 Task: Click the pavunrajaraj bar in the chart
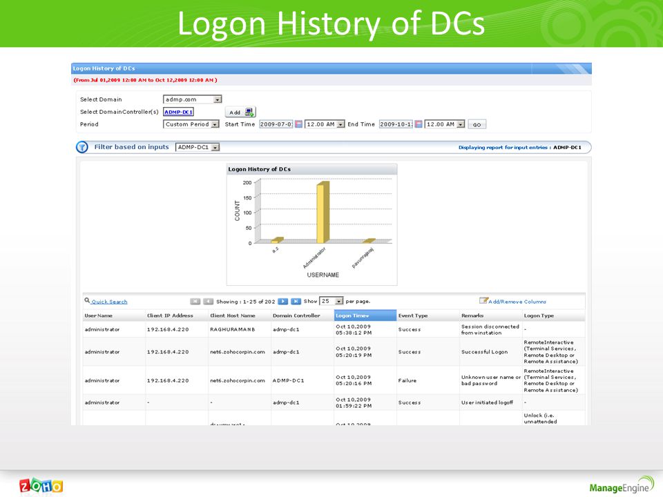pyautogui.click(x=368, y=241)
